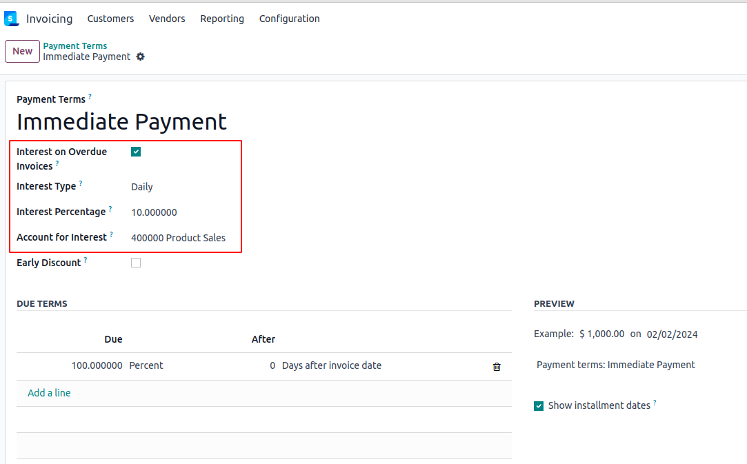Change the Percent due type selector
The width and height of the screenshot is (747, 464).
click(x=146, y=365)
